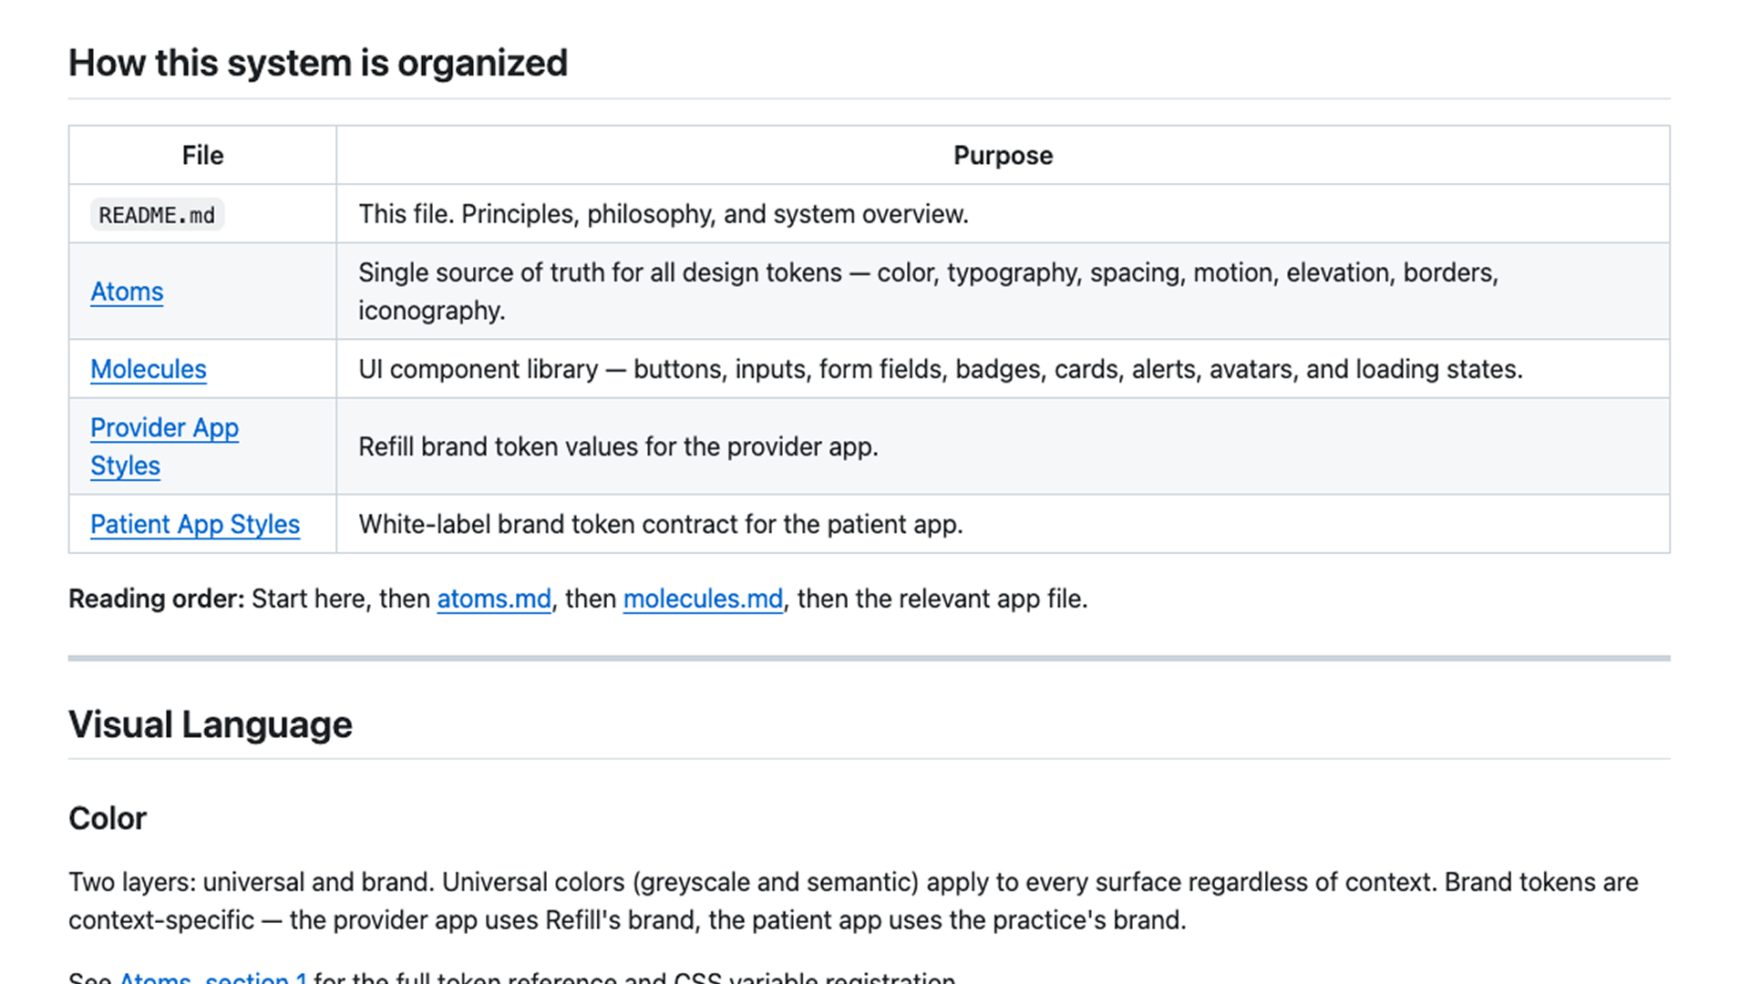Click the atoms.md reading order link
This screenshot has height=984, width=1750.
494,599
